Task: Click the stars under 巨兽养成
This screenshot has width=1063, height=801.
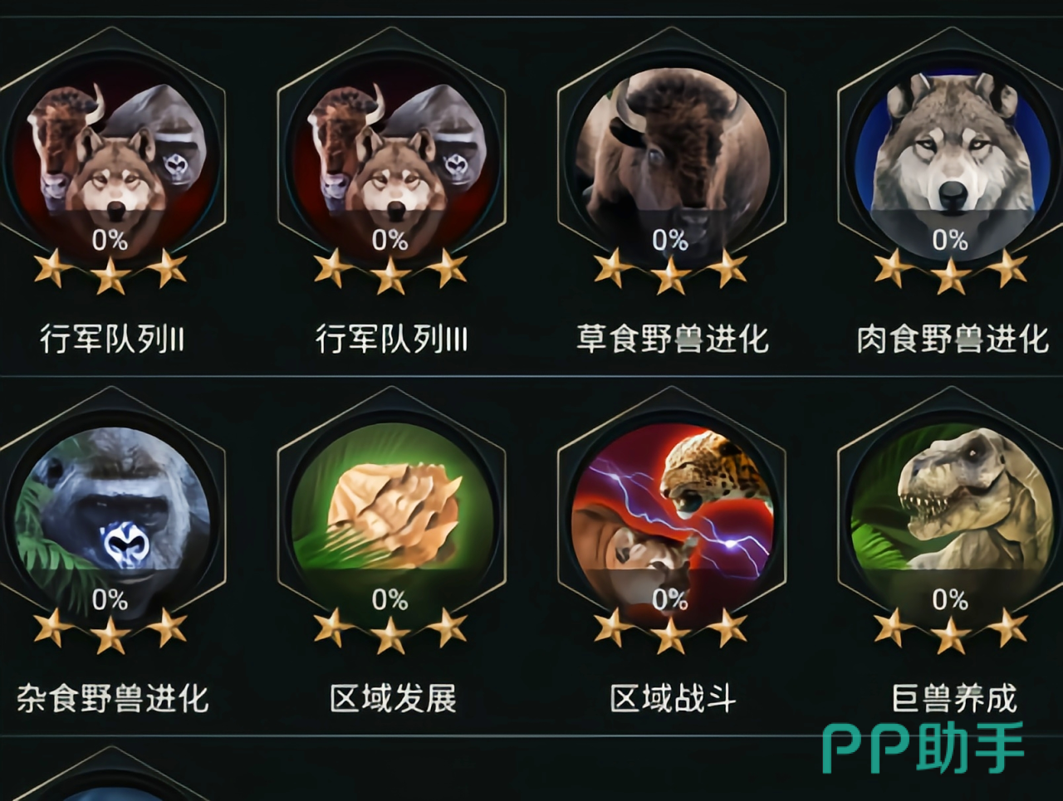Action: click(950, 630)
